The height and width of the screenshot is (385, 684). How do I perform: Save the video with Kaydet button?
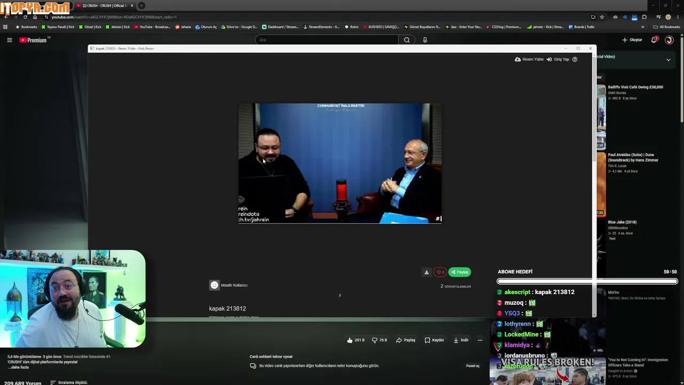click(434, 340)
